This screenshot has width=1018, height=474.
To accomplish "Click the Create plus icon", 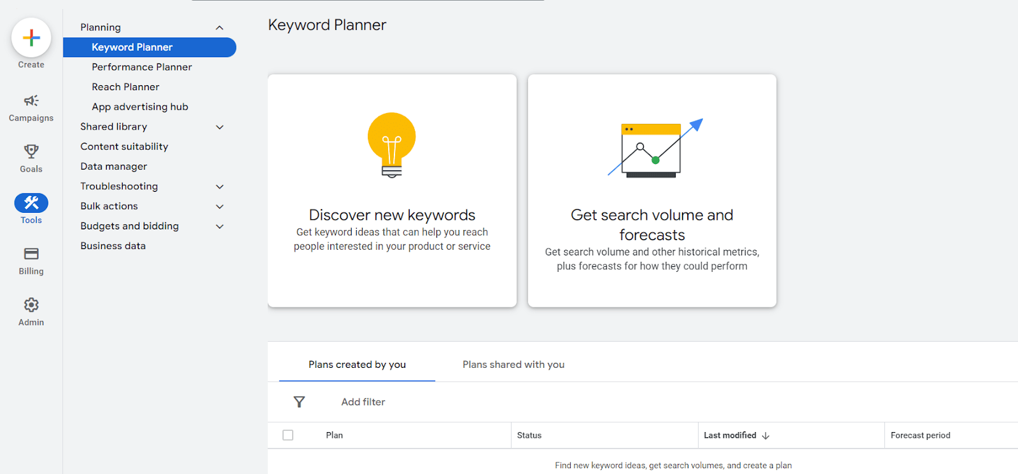I will pos(31,38).
